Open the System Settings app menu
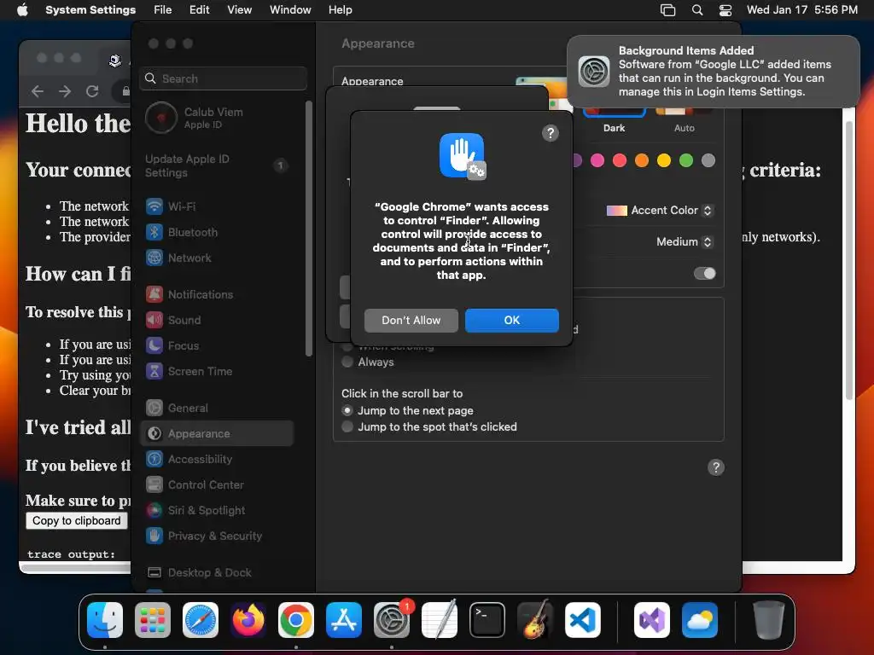Image resolution: width=874 pixels, height=655 pixels. pyautogui.click(x=90, y=9)
